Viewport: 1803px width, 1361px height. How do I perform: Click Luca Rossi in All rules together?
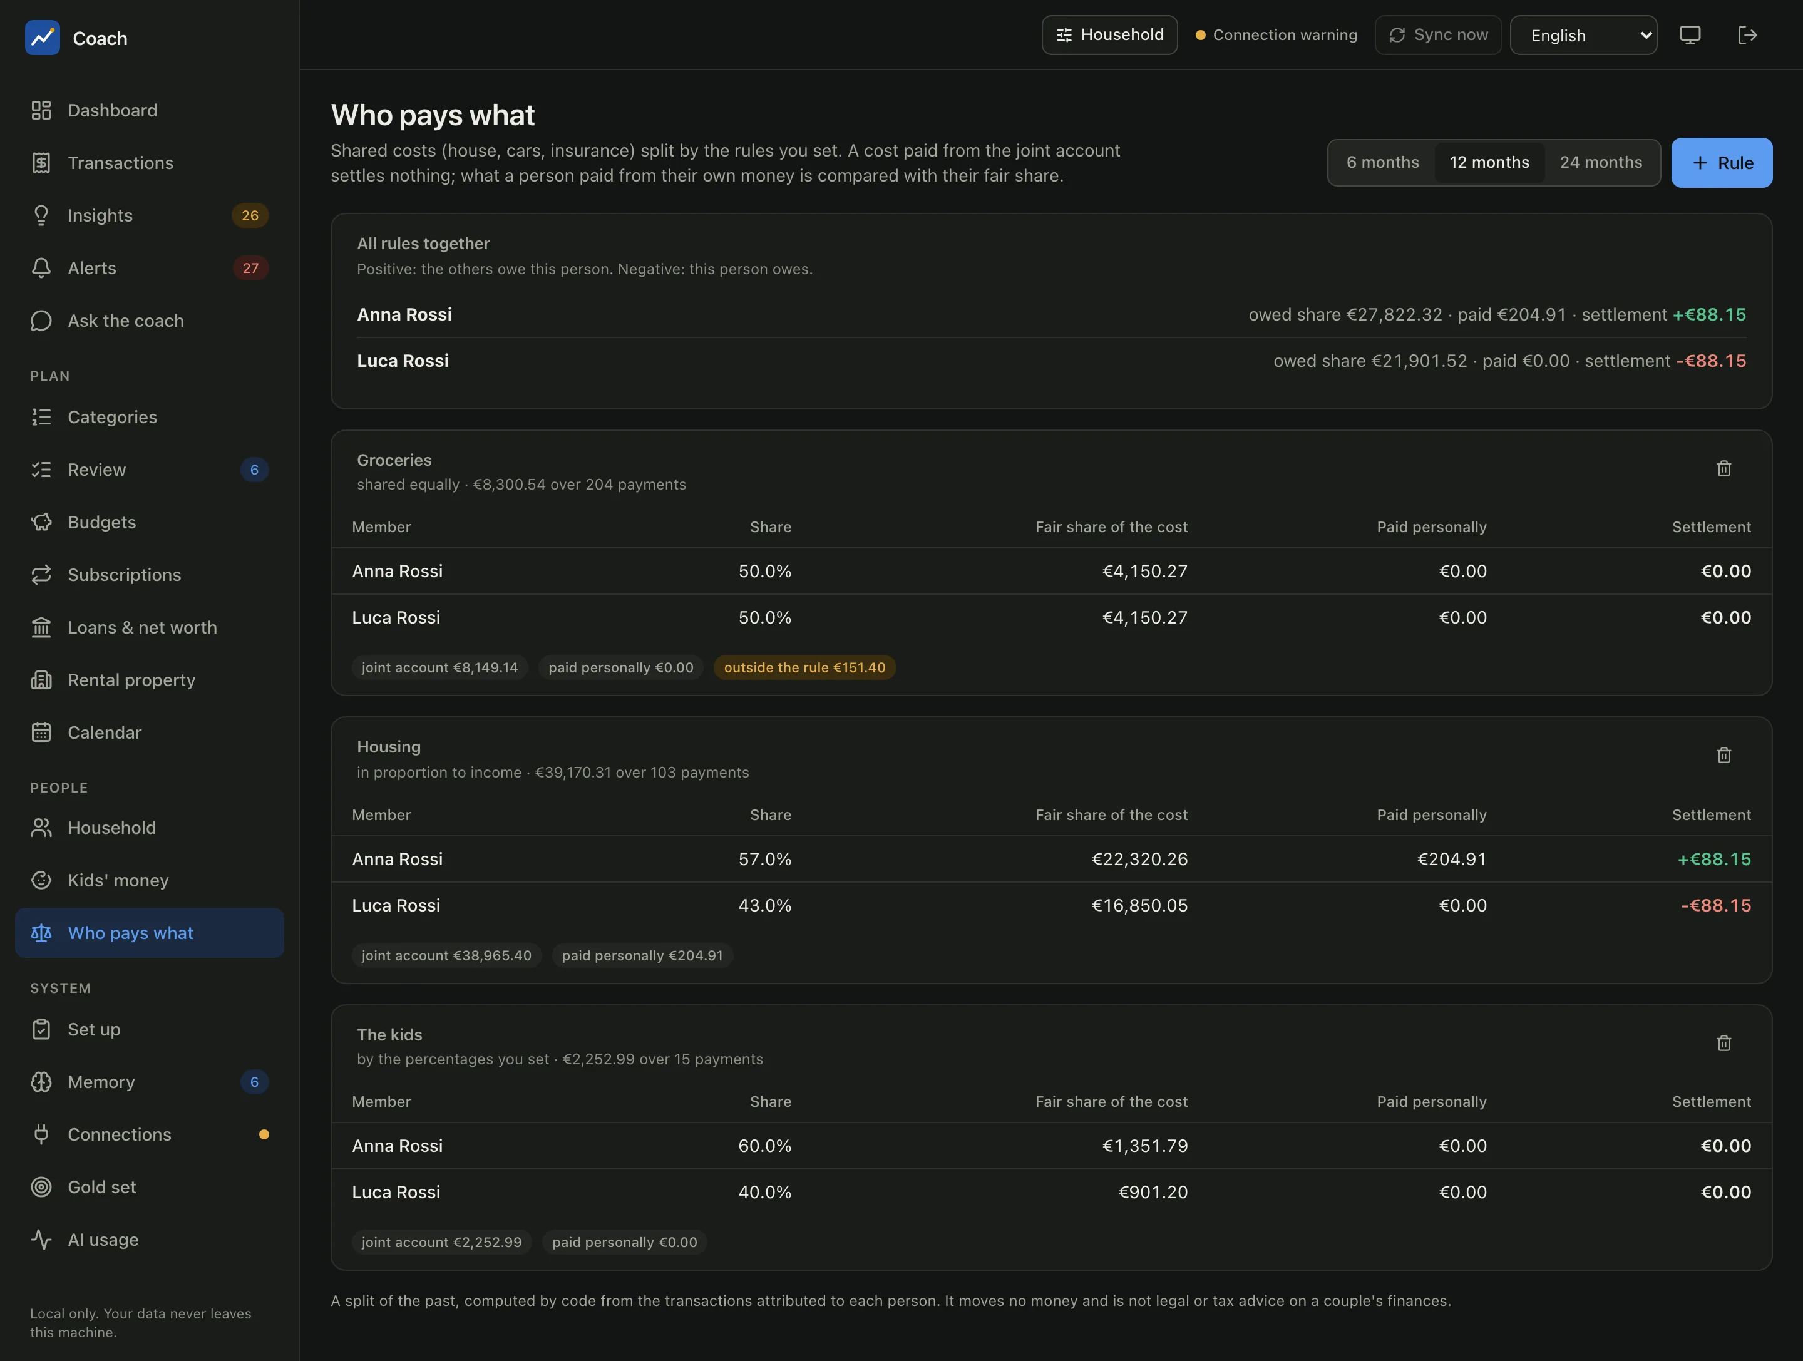point(403,361)
